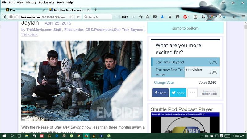Click the Adblock Plus icon

tap(185, 17)
